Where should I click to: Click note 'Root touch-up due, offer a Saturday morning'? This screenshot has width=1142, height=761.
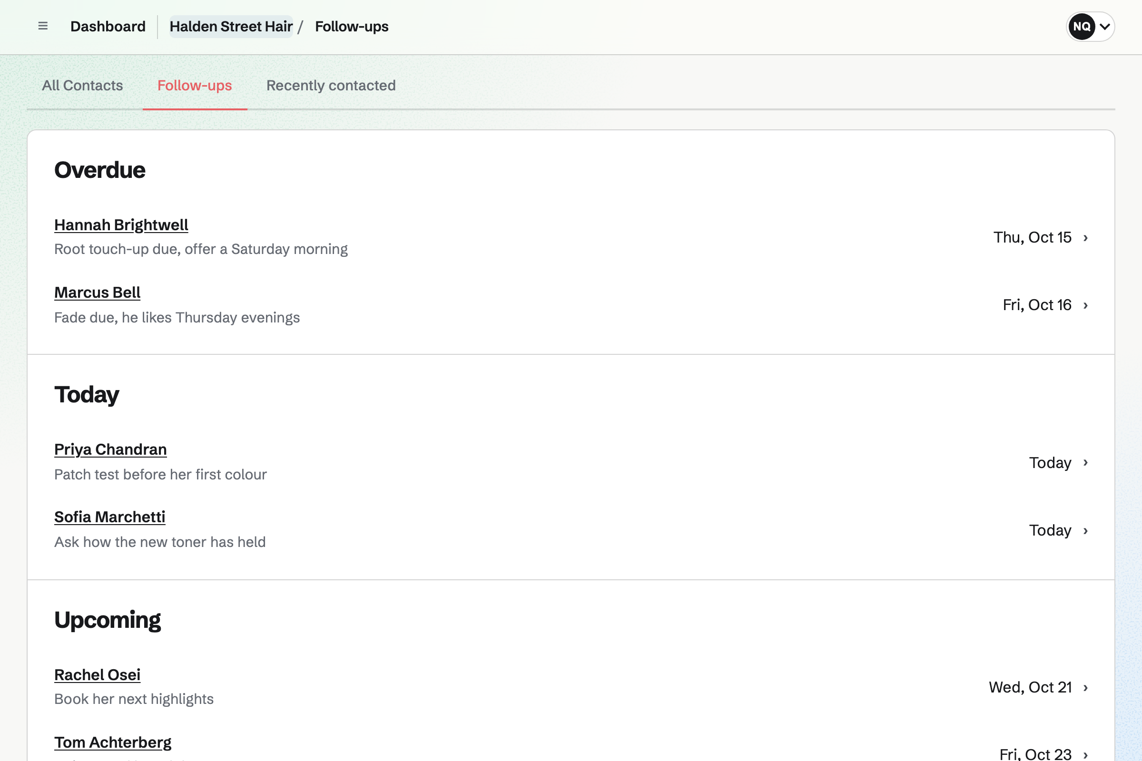point(201,249)
